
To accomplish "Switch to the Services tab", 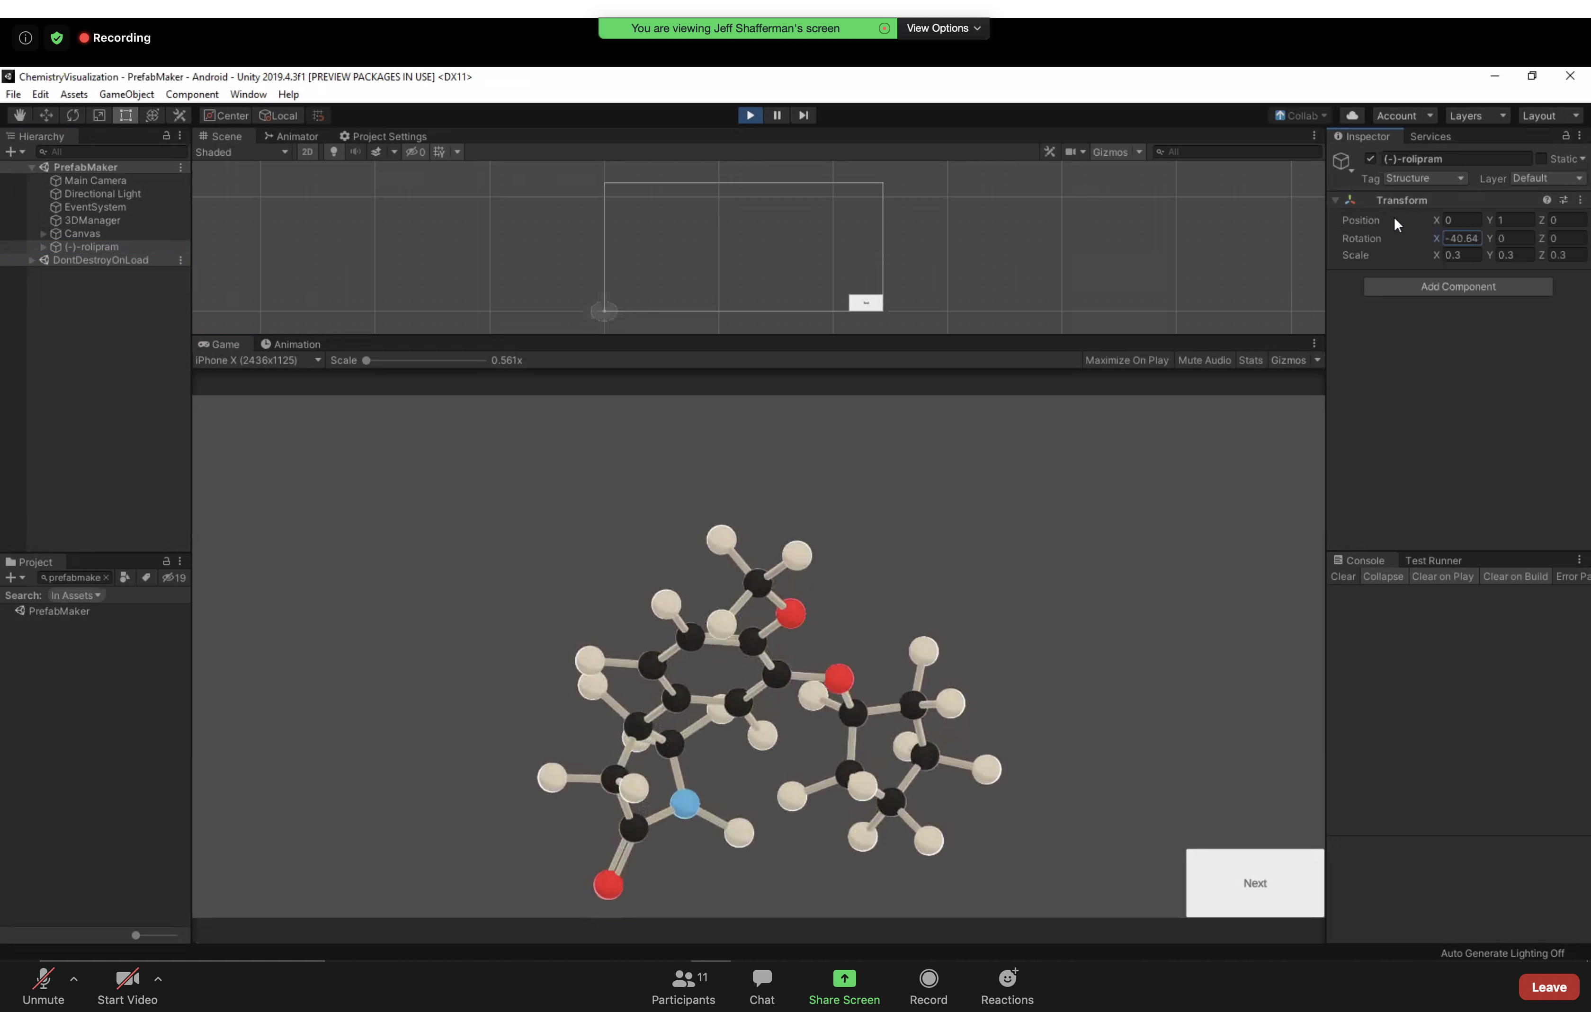I will (x=1430, y=136).
